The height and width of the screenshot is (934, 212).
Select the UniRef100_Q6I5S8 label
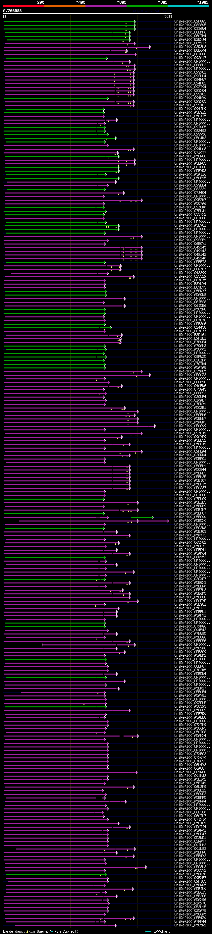(190, 302)
